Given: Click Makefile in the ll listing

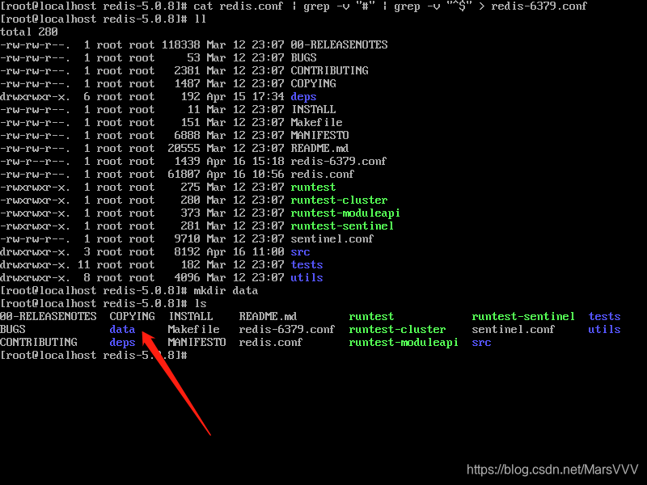Looking at the screenshot, I should 316,122.
